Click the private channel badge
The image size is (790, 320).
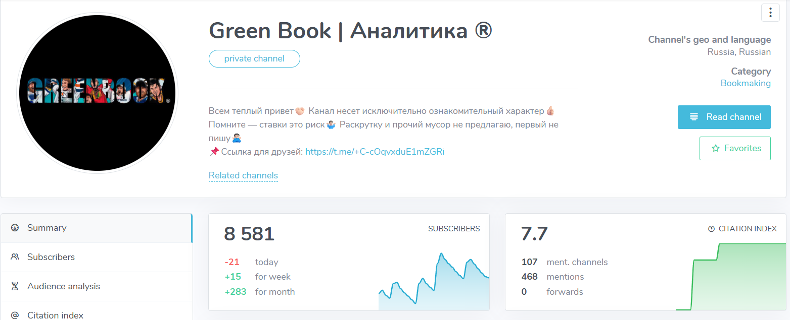254,58
